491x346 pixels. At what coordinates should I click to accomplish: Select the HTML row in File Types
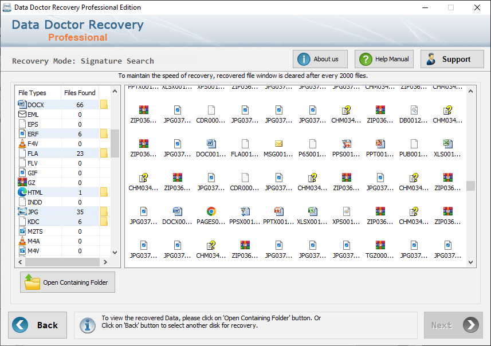pyautogui.click(x=62, y=192)
